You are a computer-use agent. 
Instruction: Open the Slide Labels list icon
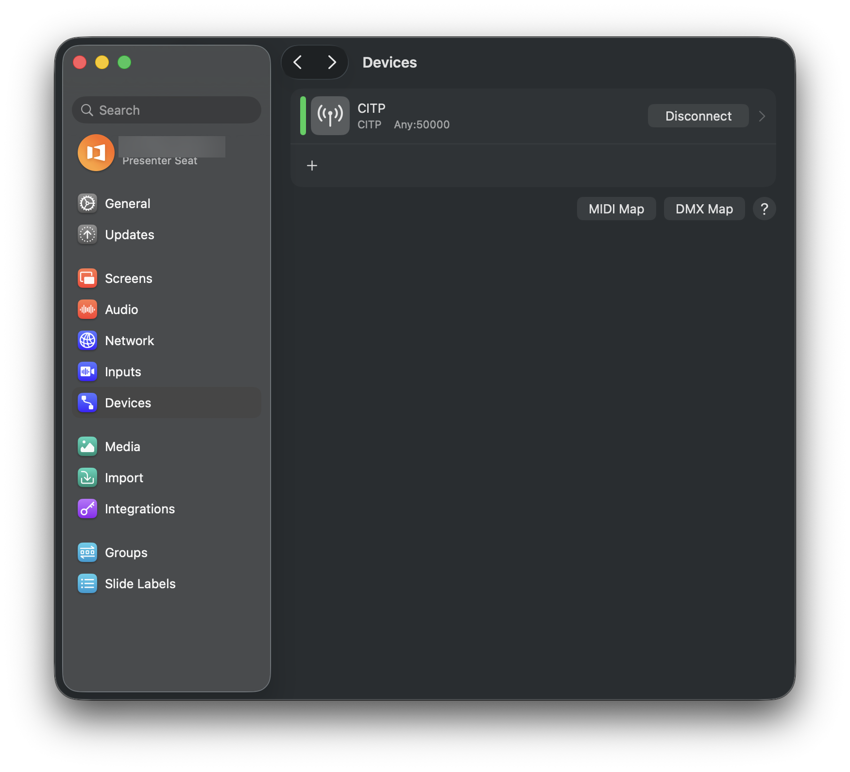(x=87, y=583)
